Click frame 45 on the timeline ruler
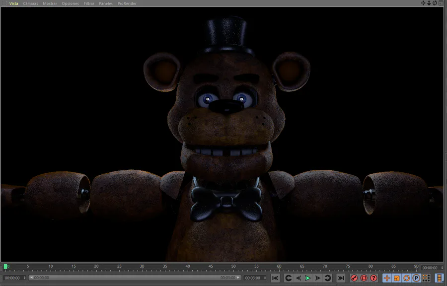Image resolution: width=447 pixels, height=286 pixels. tap(211, 266)
